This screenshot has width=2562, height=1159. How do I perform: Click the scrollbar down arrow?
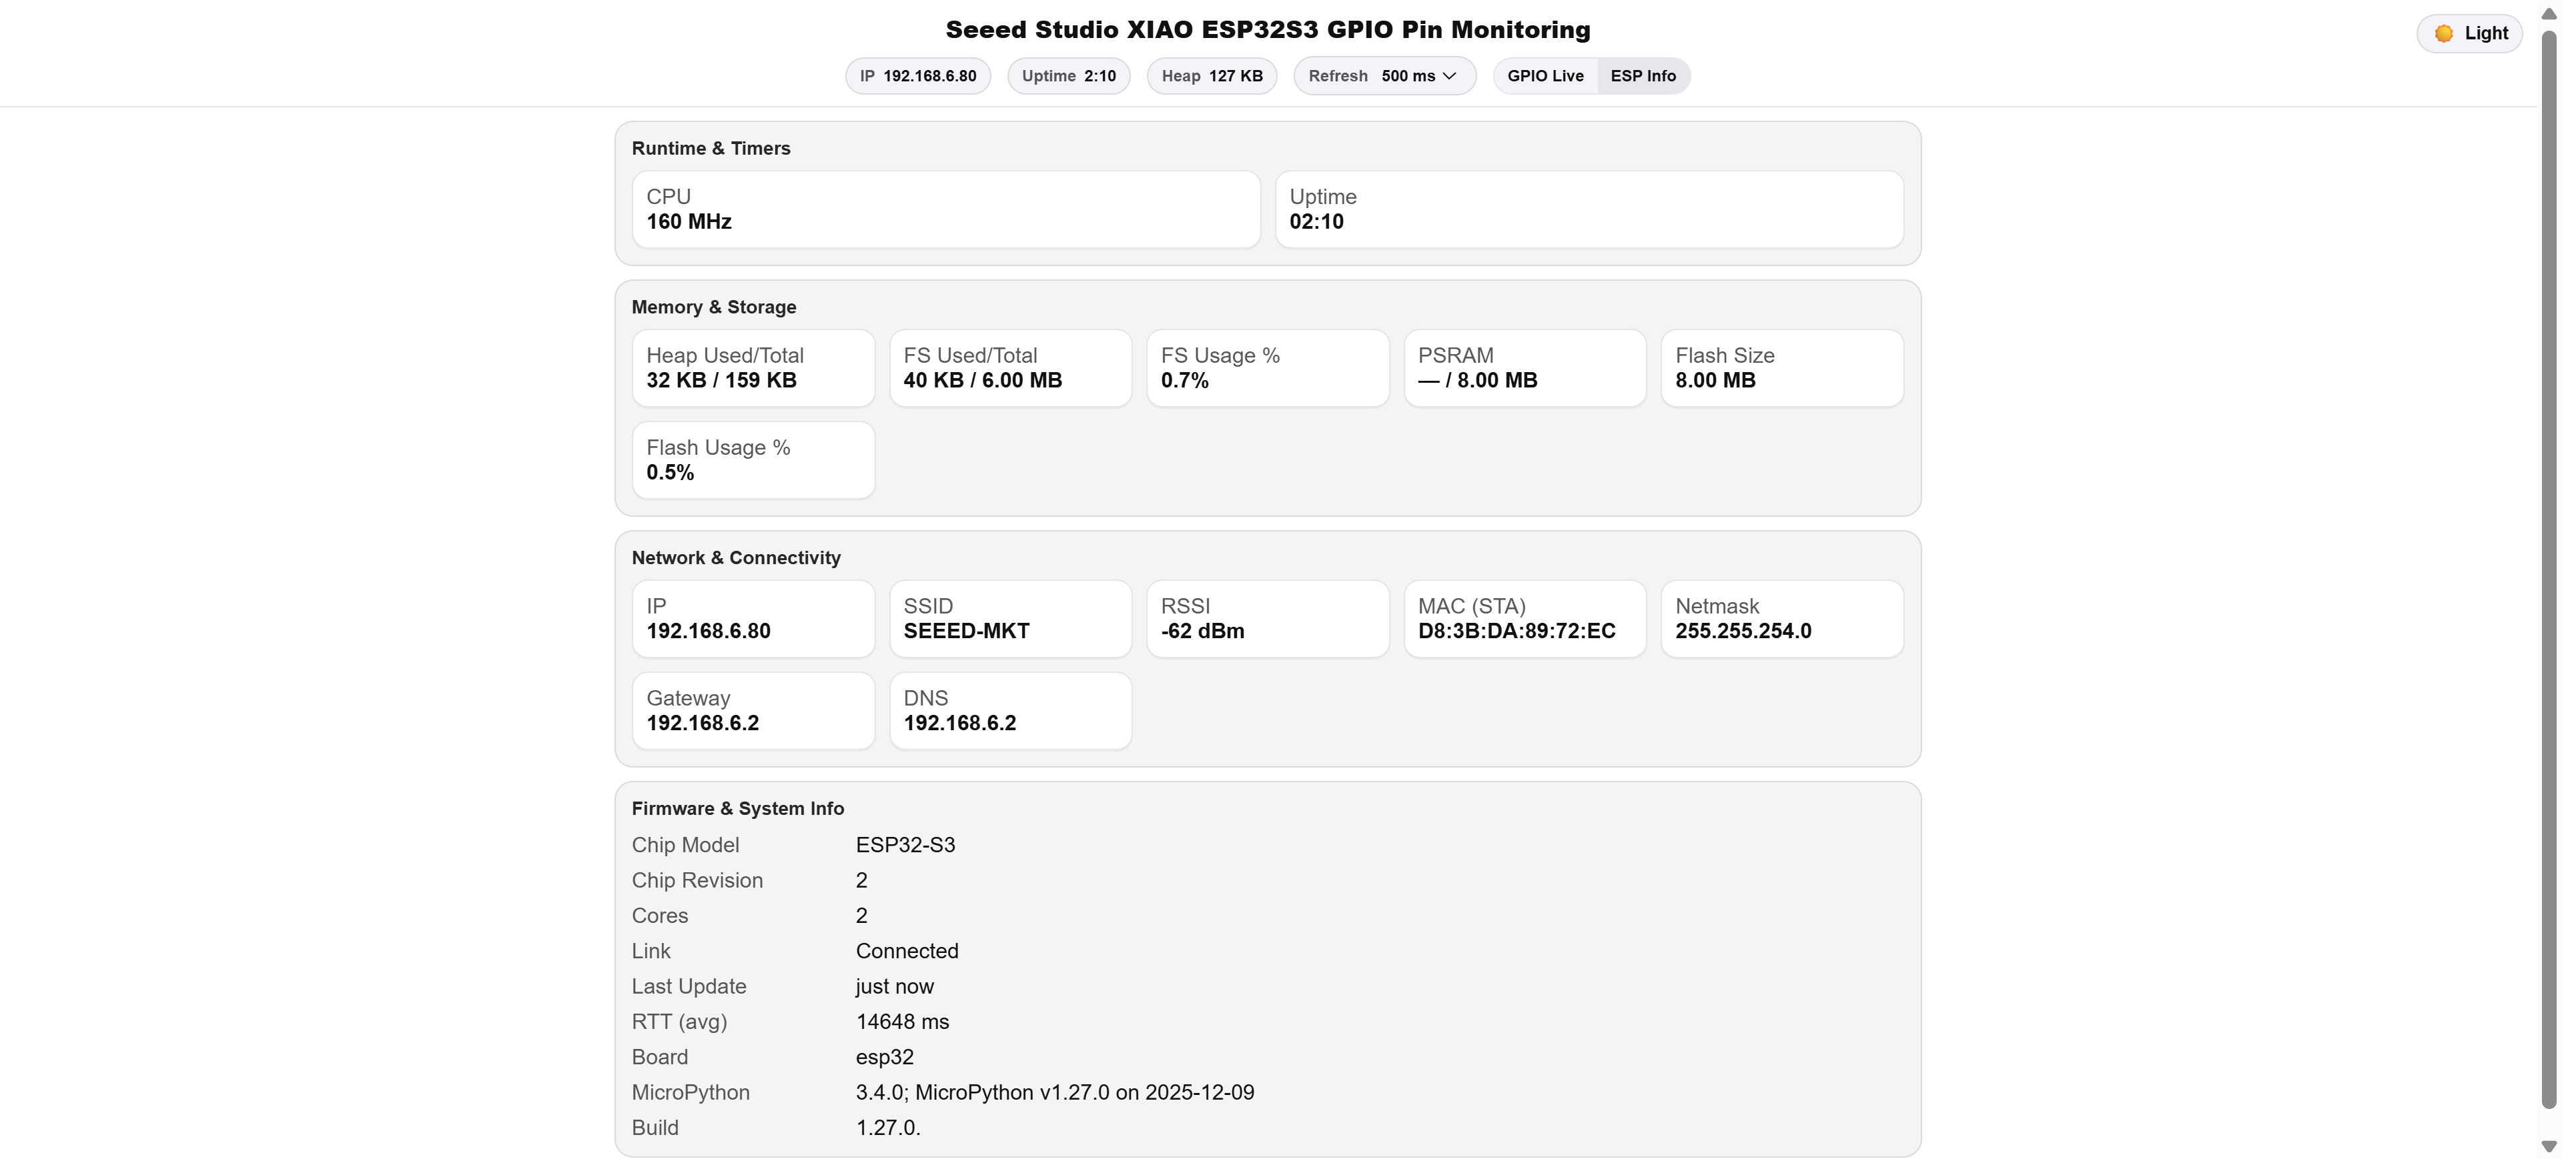[2548, 1146]
